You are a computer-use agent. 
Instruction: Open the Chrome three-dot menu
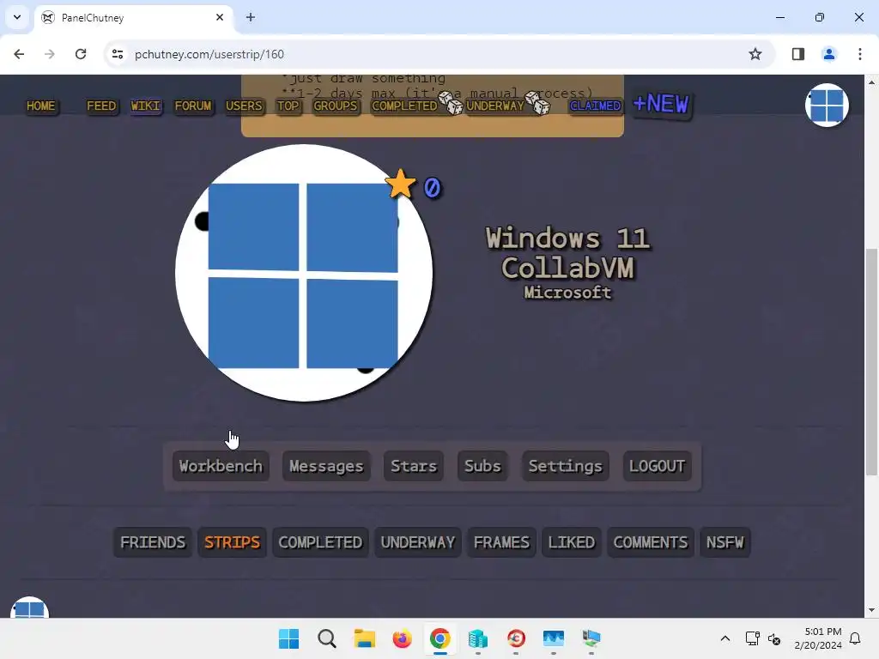pyautogui.click(x=859, y=54)
